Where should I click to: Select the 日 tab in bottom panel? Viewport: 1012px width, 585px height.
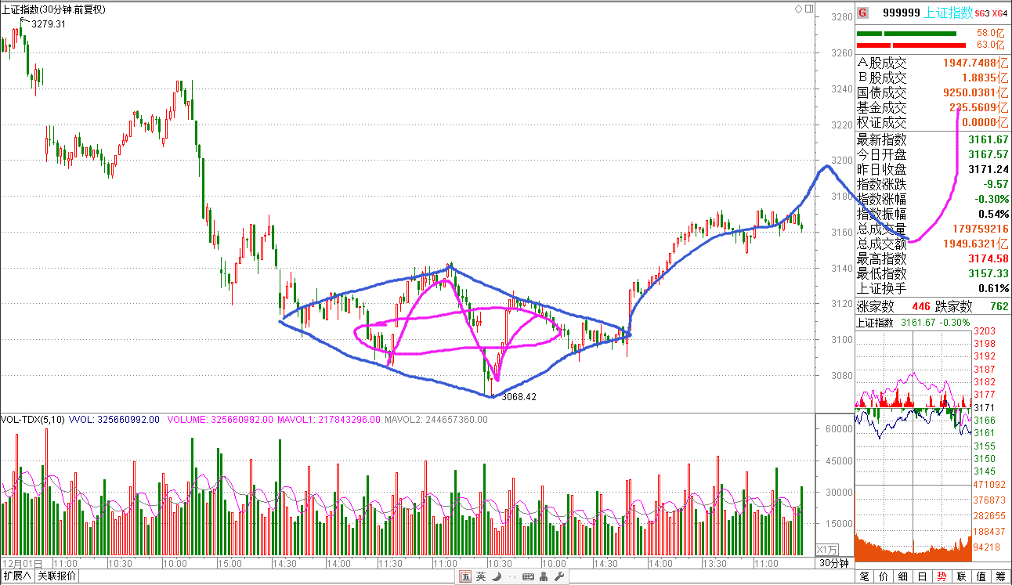pos(923,576)
